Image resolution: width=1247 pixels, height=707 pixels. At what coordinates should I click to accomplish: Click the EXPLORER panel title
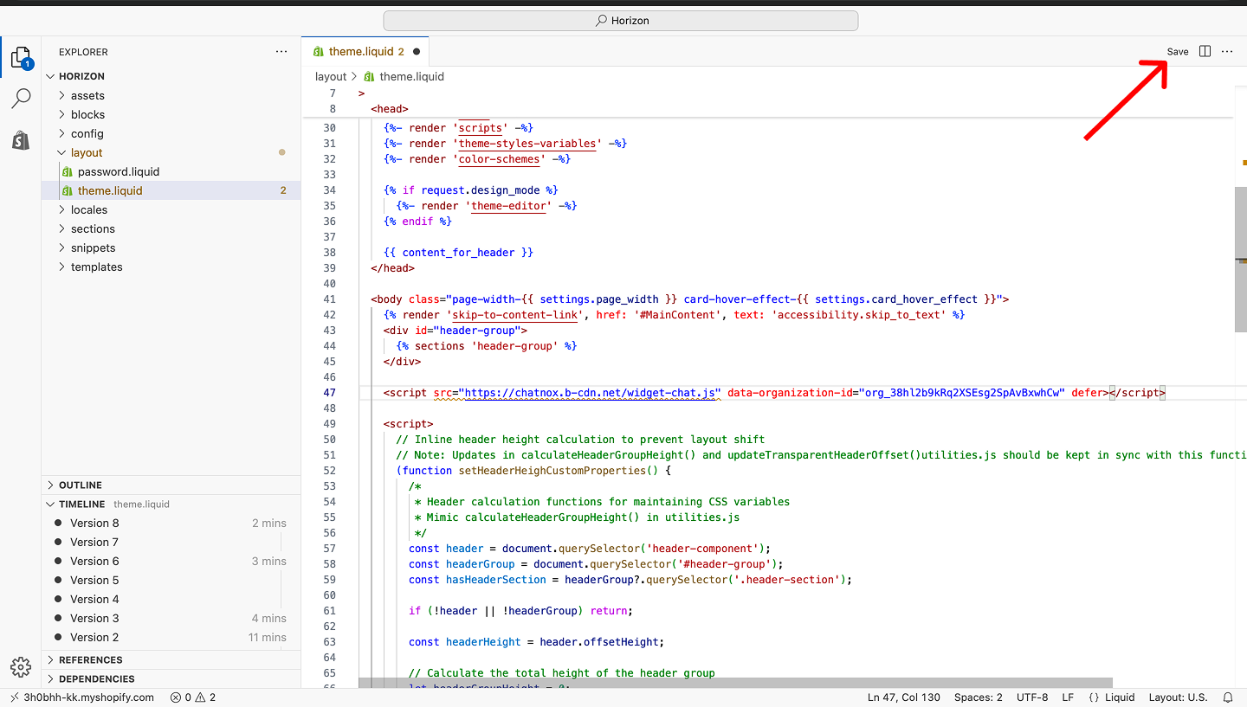(83, 52)
